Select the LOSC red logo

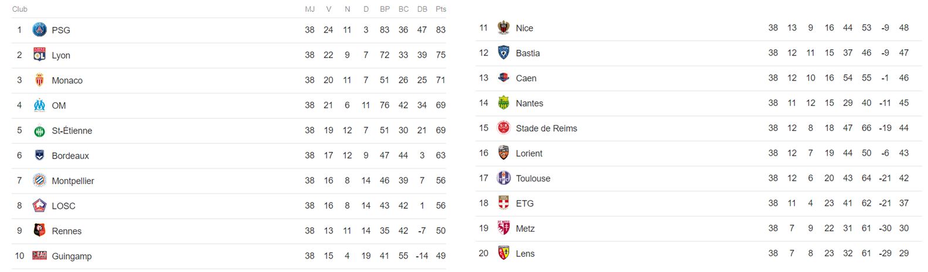point(39,206)
